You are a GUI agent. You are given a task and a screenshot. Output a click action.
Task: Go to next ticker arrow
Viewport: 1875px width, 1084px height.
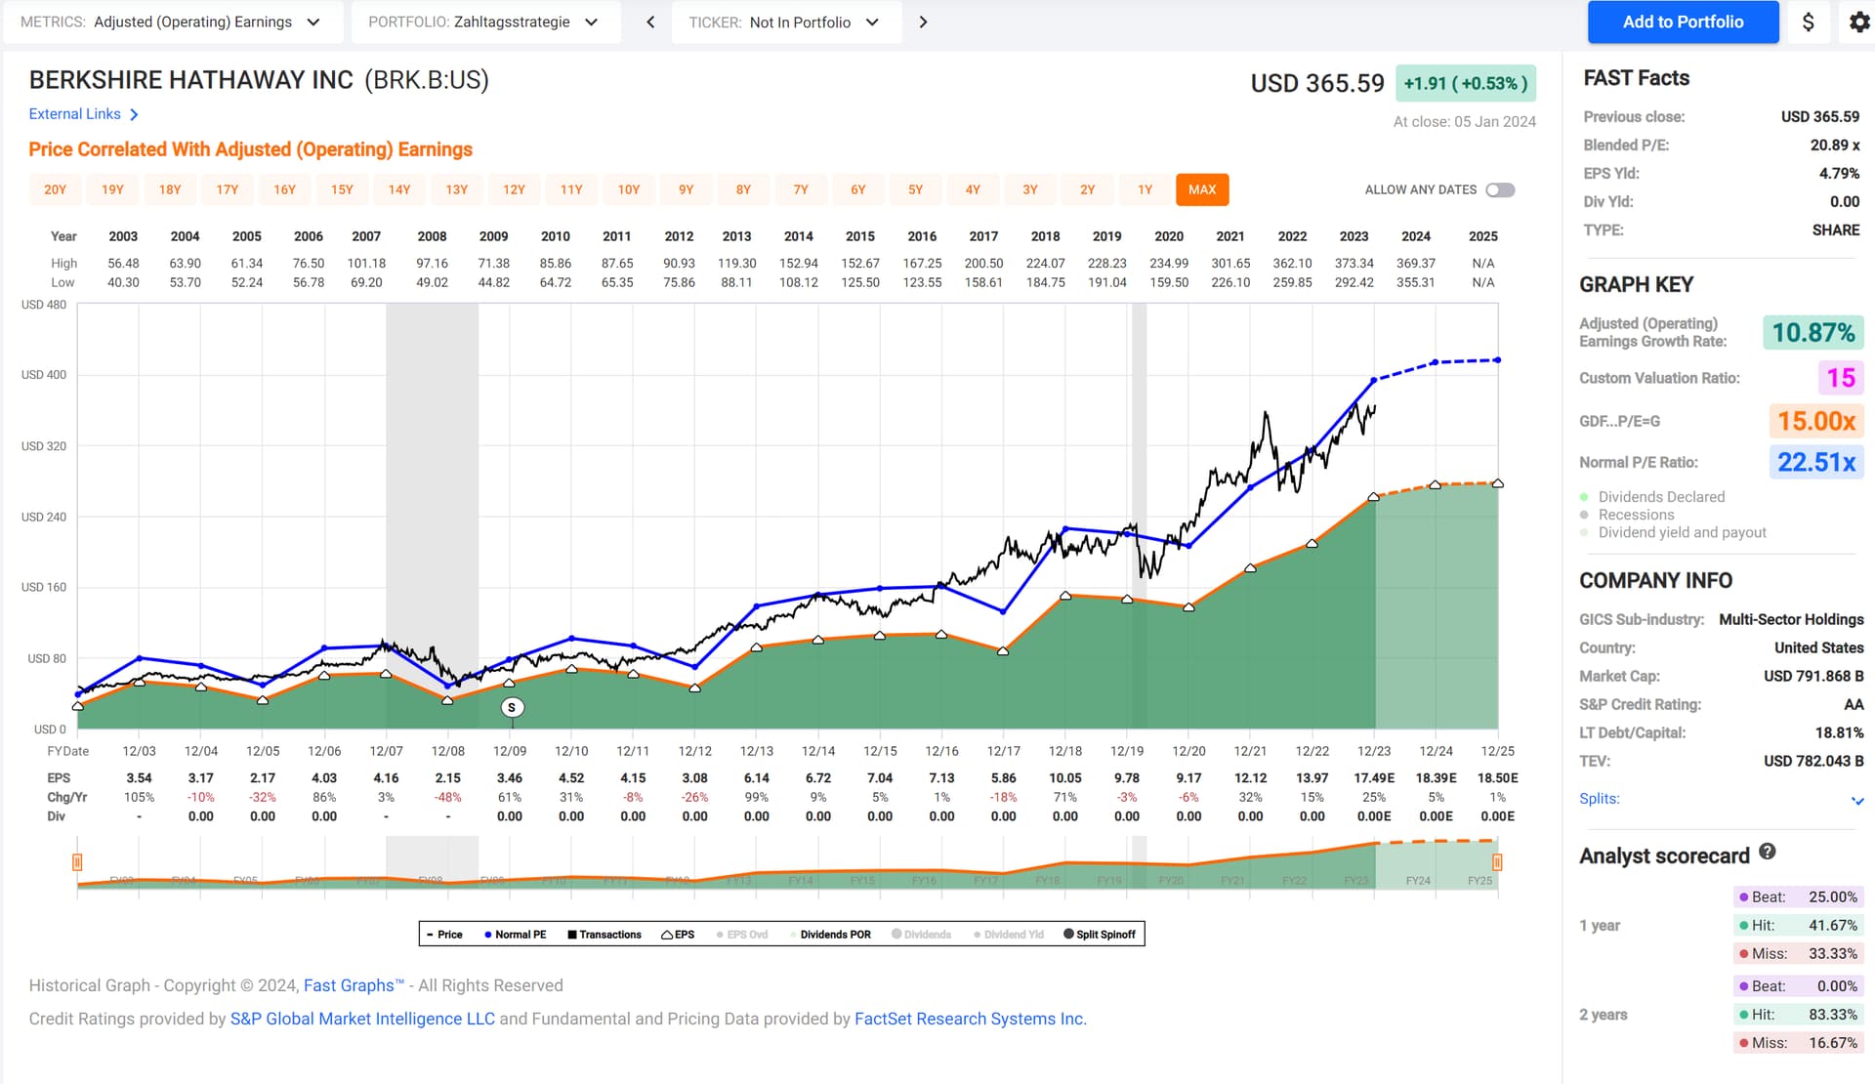tap(923, 21)
